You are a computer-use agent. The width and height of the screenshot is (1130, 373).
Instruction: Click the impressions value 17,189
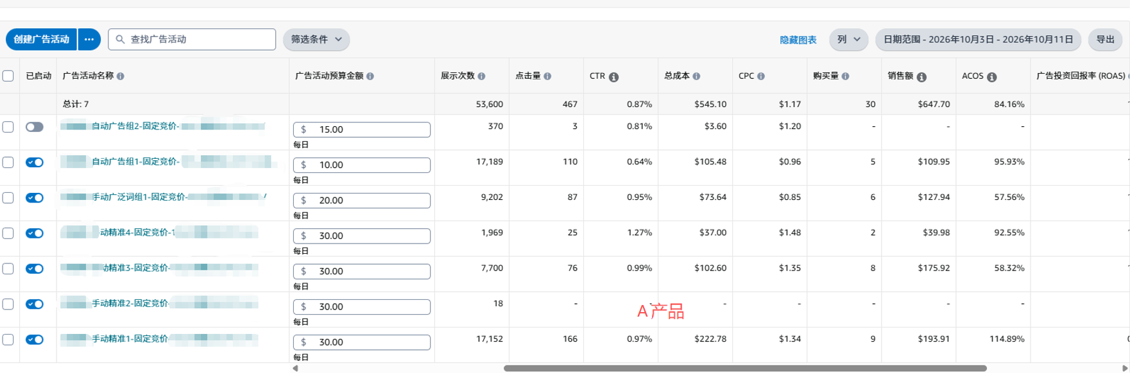coord(490,162)
